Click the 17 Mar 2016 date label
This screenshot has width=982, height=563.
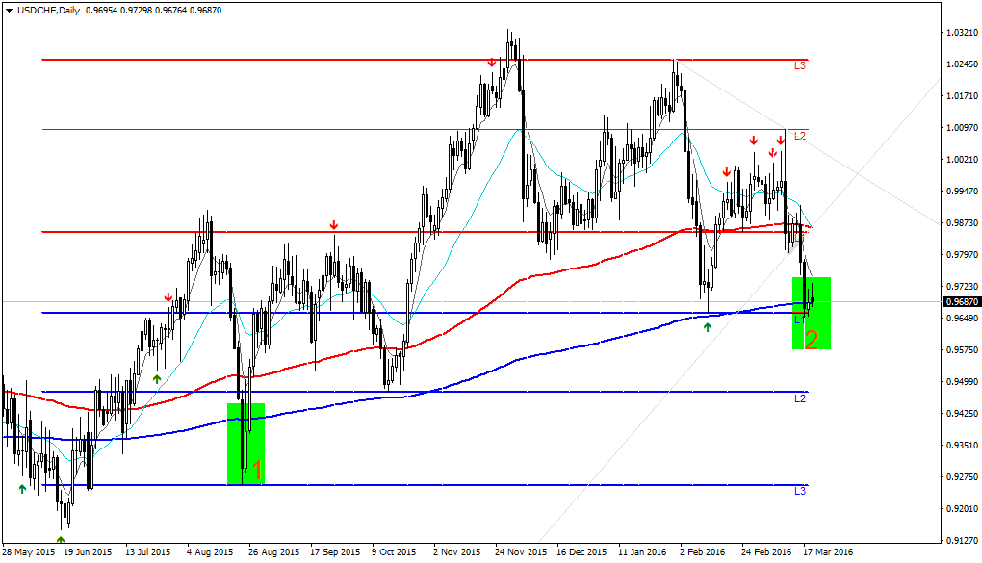point(828,552)
